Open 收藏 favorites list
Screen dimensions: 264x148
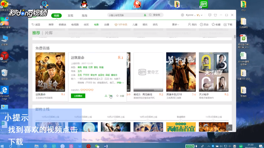click(x=216, y=24)
